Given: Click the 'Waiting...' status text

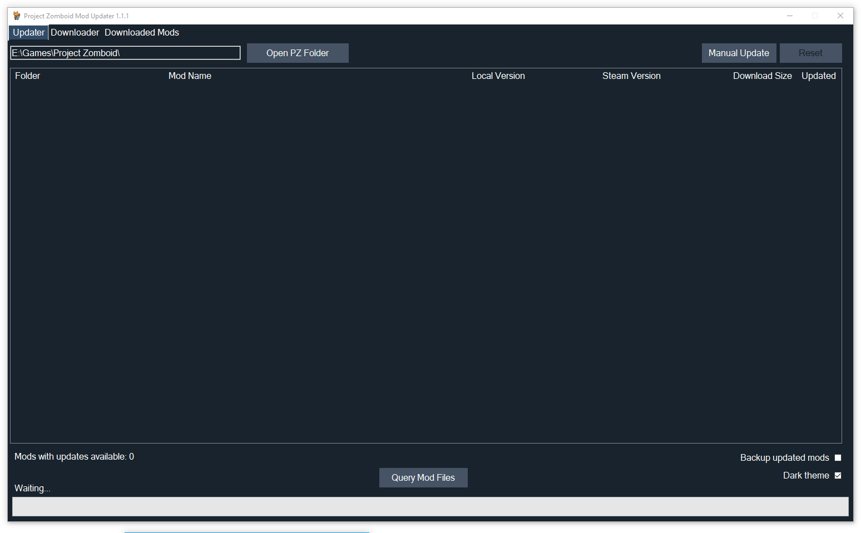Looking at the screenshot, I should (32, 488).
